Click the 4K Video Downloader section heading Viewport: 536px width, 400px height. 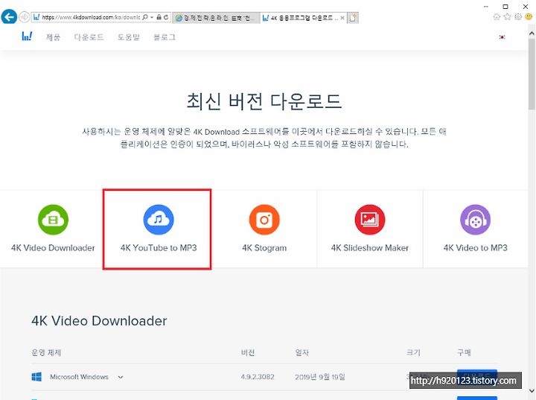click(99, 321)
